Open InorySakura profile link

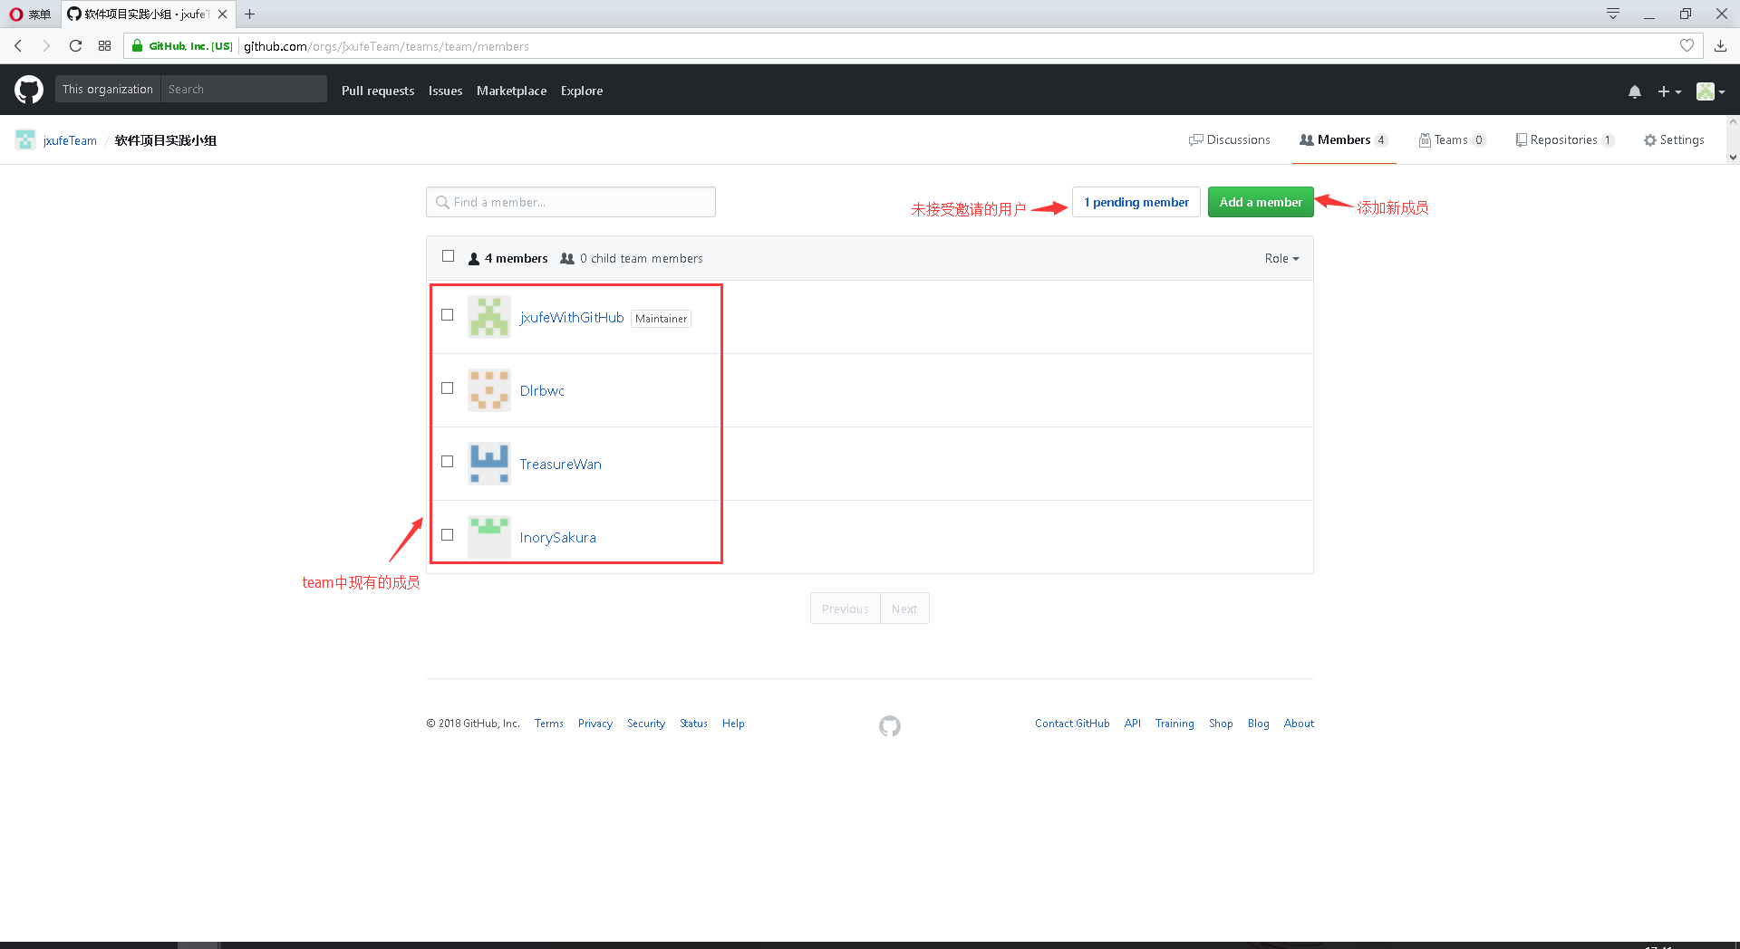pos(557,537)
